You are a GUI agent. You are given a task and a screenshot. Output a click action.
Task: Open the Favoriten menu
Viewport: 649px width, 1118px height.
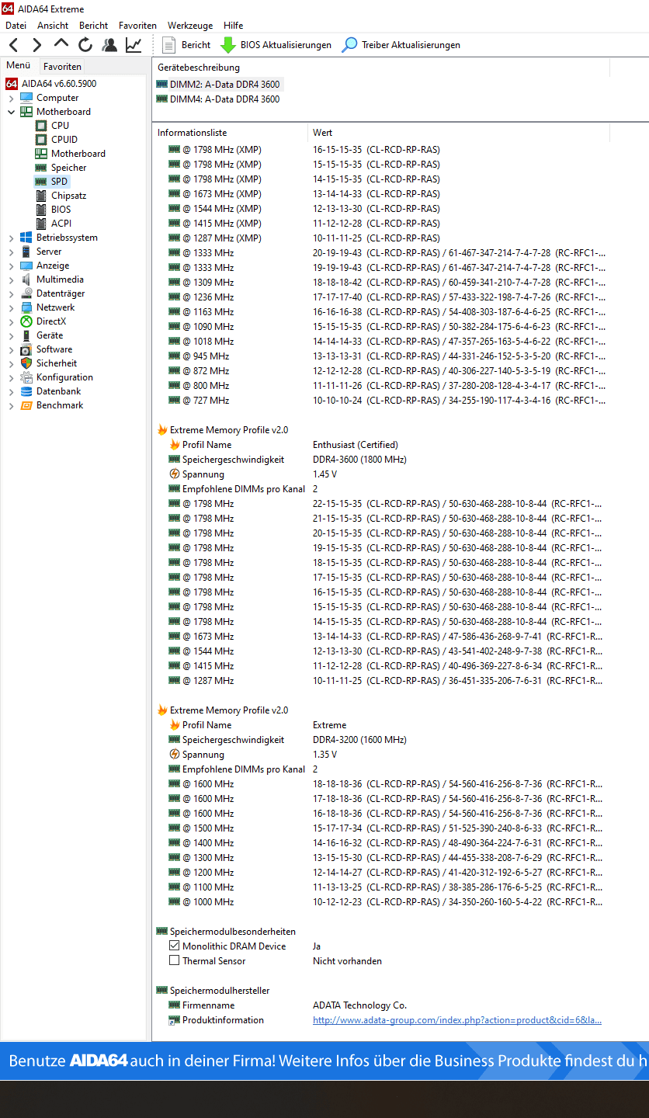click(x=137, y=26)
